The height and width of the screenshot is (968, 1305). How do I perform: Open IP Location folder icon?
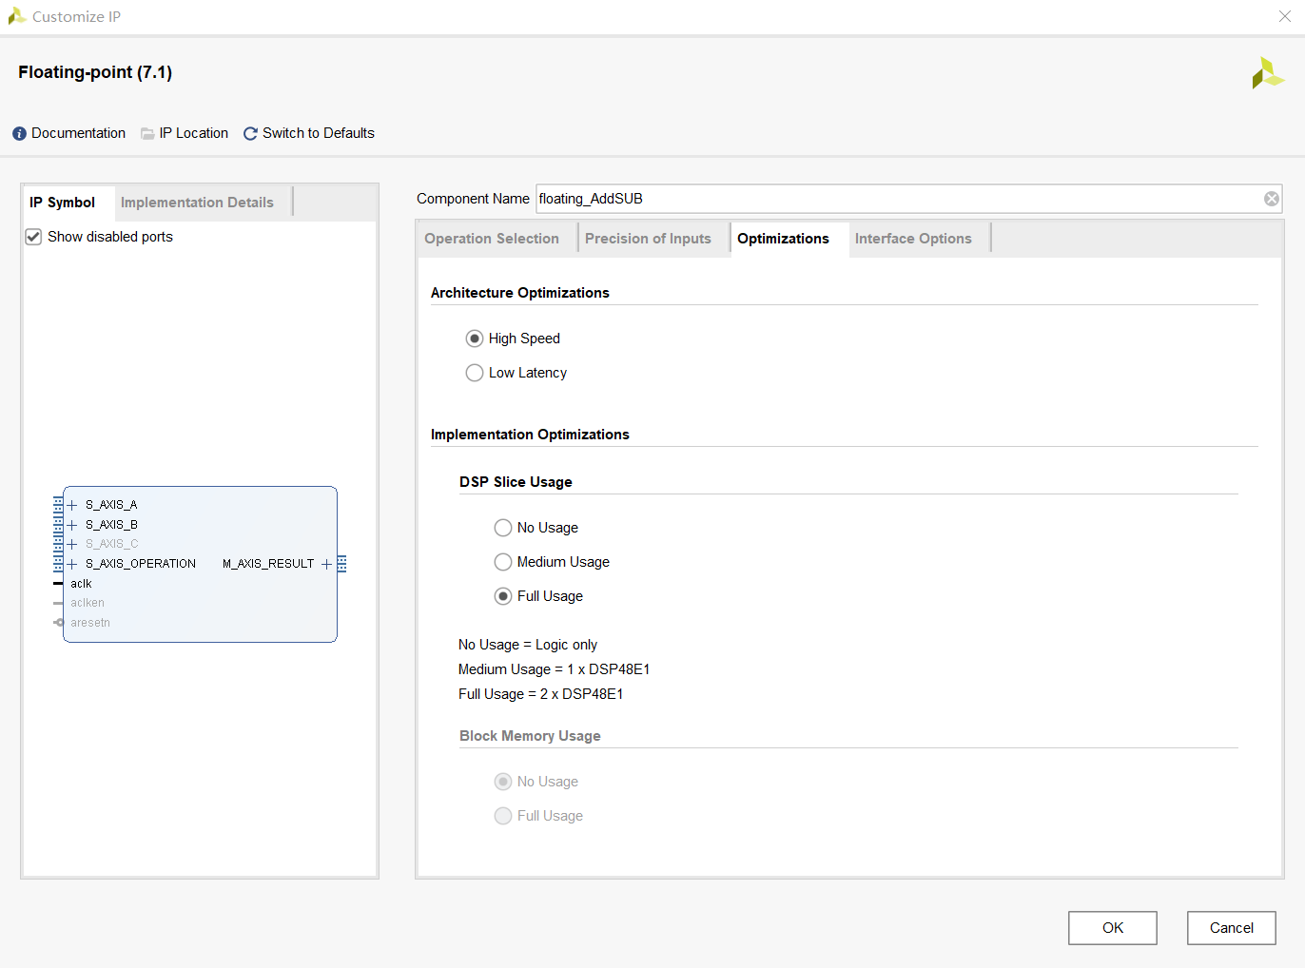(147, 134)
